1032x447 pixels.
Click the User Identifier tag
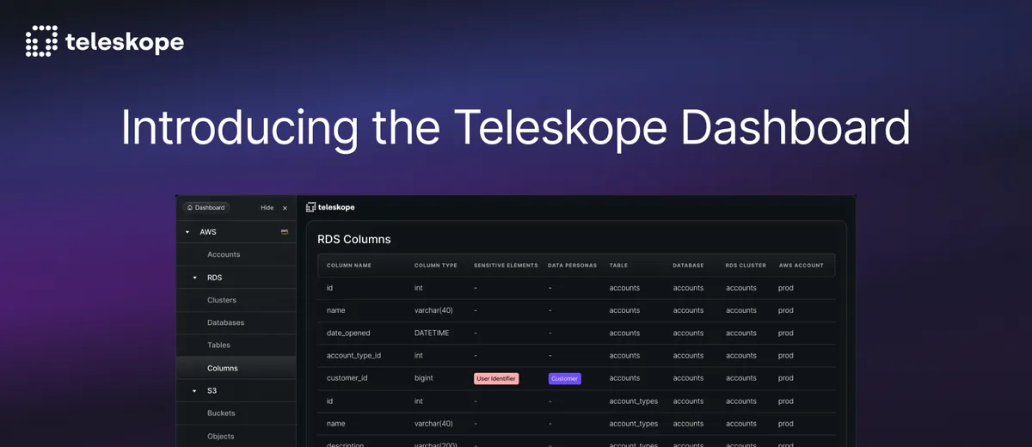[496, 378]
